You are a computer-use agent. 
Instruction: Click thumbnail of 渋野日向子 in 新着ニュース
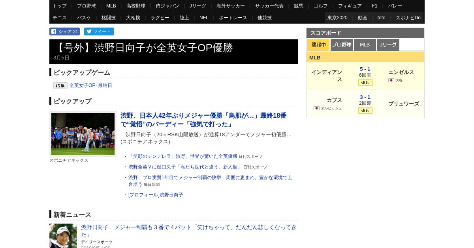tap(63, 236)
